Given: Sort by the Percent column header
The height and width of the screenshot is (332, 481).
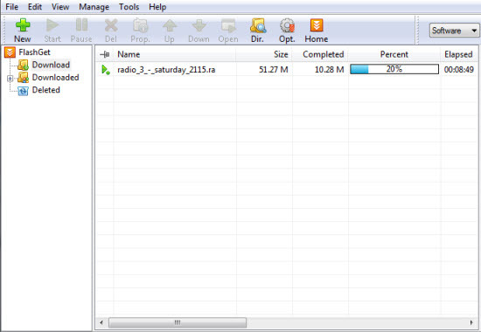Looking at the screenshot, I should 394,54.
